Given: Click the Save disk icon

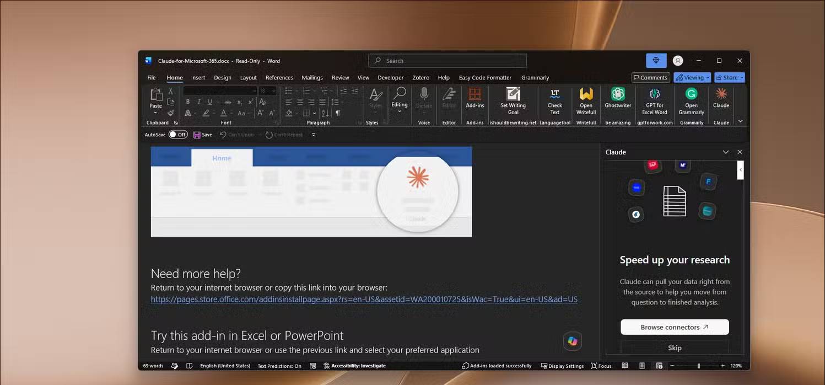Looking at the screenshot, I should tap(197, 135).
